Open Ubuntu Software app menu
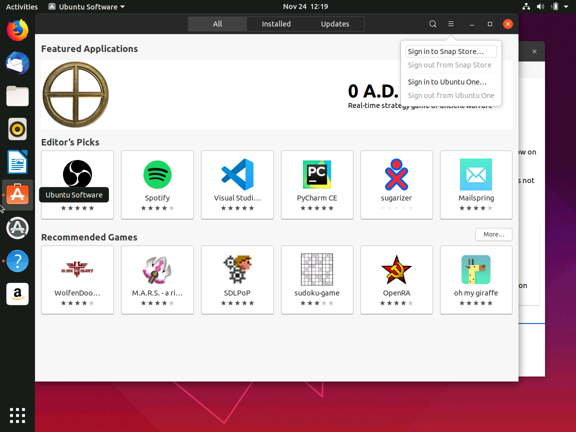 (86, 6)
